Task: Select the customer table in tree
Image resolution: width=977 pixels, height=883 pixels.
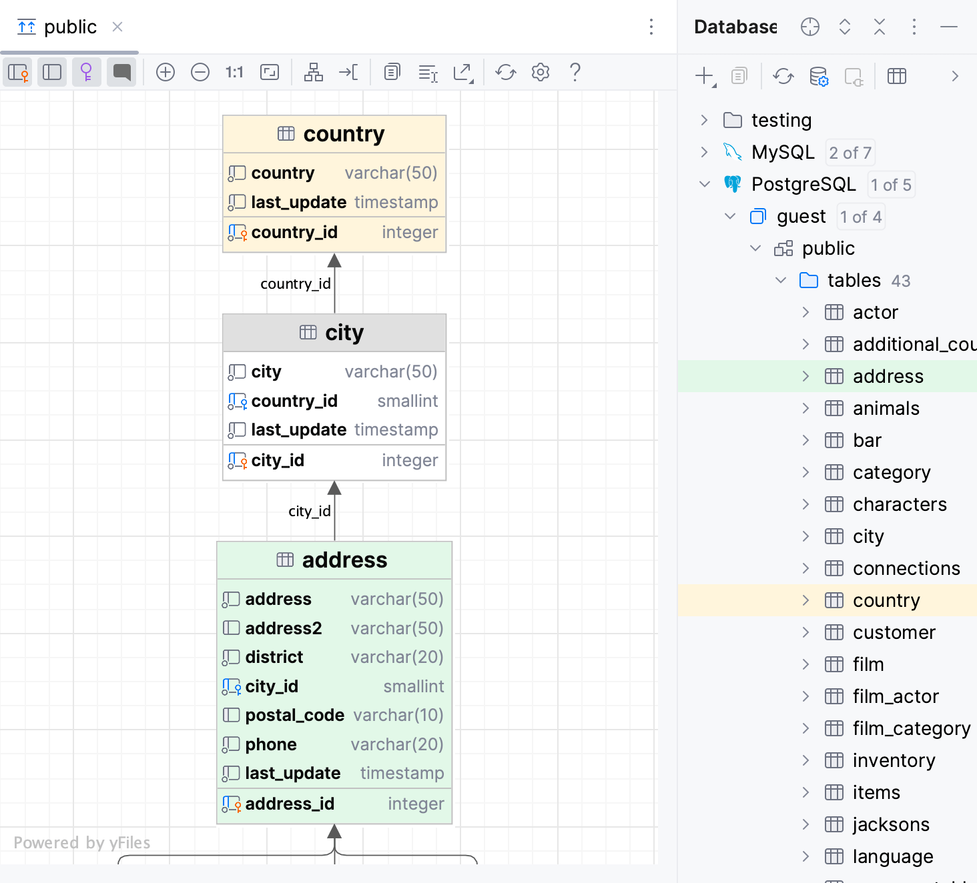Action: (894, 632)
